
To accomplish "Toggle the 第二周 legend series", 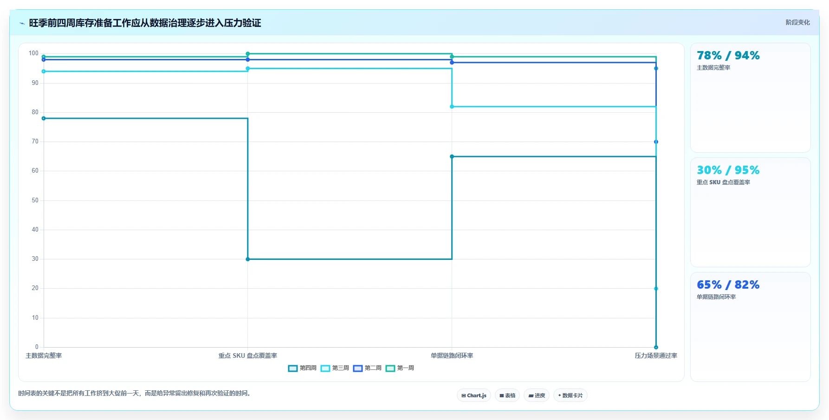I will click(x=367, y=368).
